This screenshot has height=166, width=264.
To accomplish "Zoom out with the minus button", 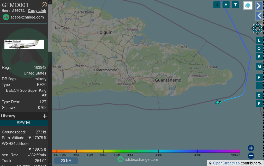I will pyautogui.click(x=251, y=156).
